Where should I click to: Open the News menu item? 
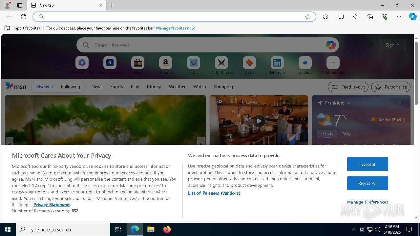[x=97, y=87]
